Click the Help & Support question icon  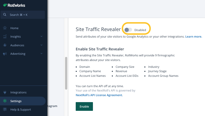(5, 109)
